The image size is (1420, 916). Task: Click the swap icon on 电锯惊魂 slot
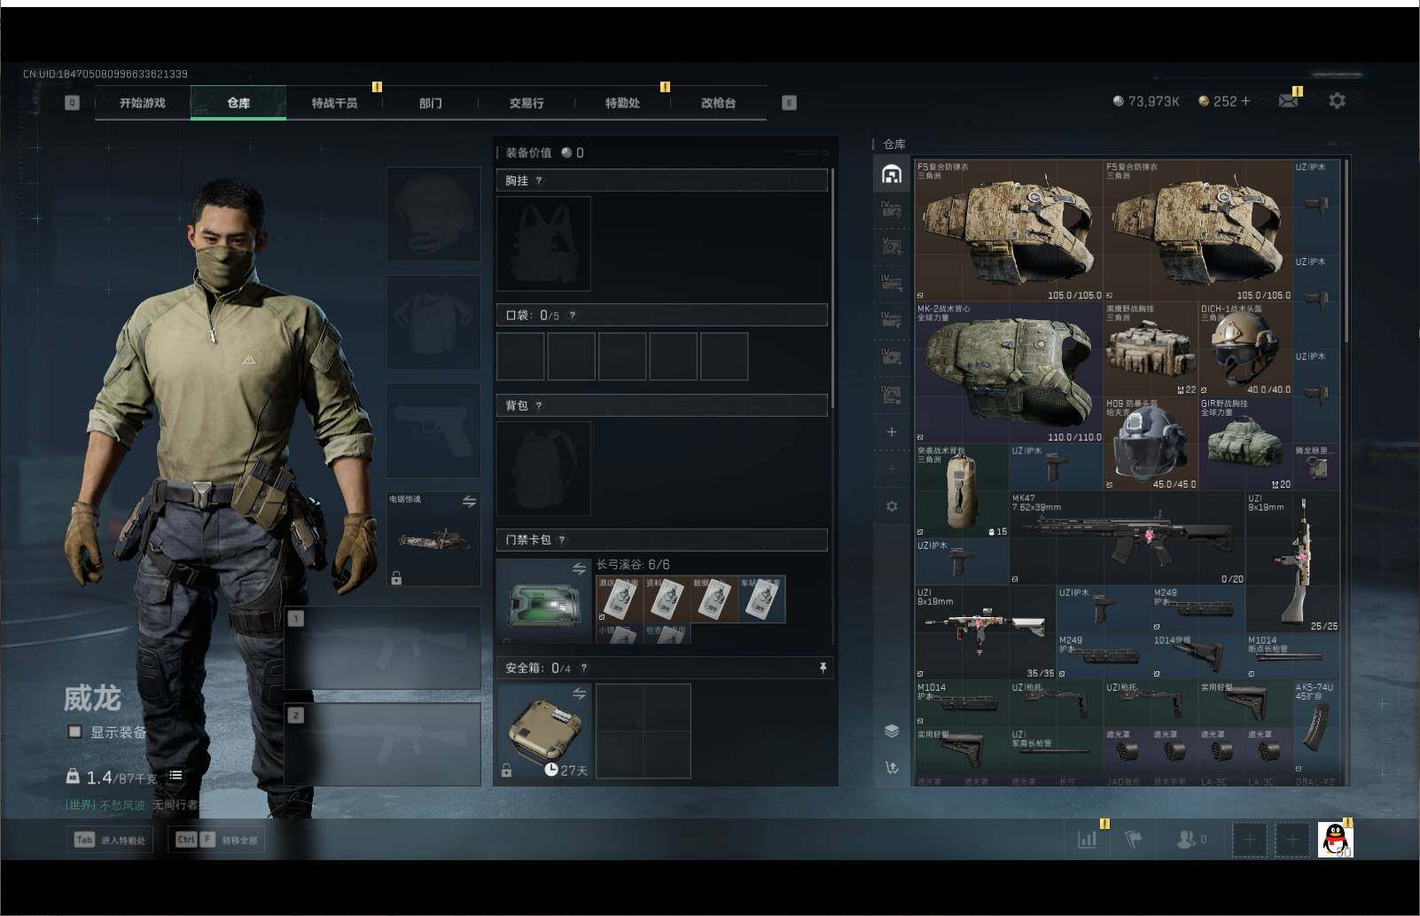click(x=469, y=502)
